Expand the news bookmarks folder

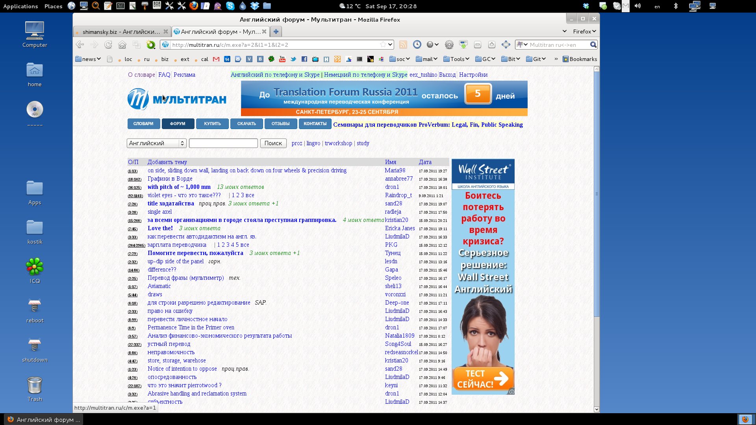(88, 59)
